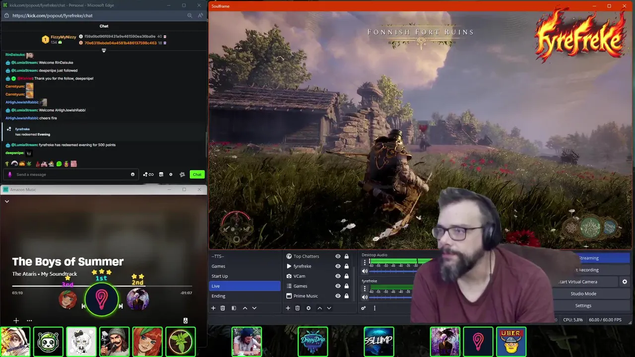This screenshot has height=357, width=635.
Task: Select the Games scene
Action: [x=245, y=266]
